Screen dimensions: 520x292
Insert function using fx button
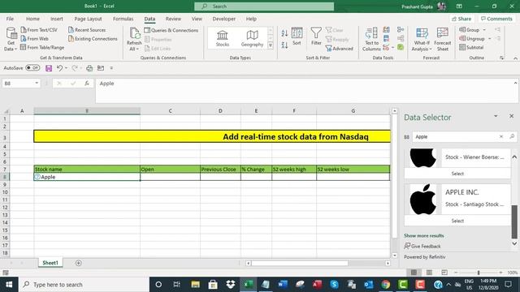pos(87,84)
